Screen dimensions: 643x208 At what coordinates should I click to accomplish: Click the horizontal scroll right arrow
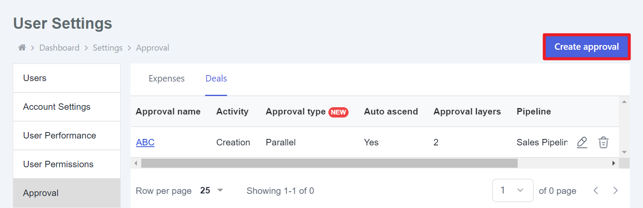[x=614, y=163]
